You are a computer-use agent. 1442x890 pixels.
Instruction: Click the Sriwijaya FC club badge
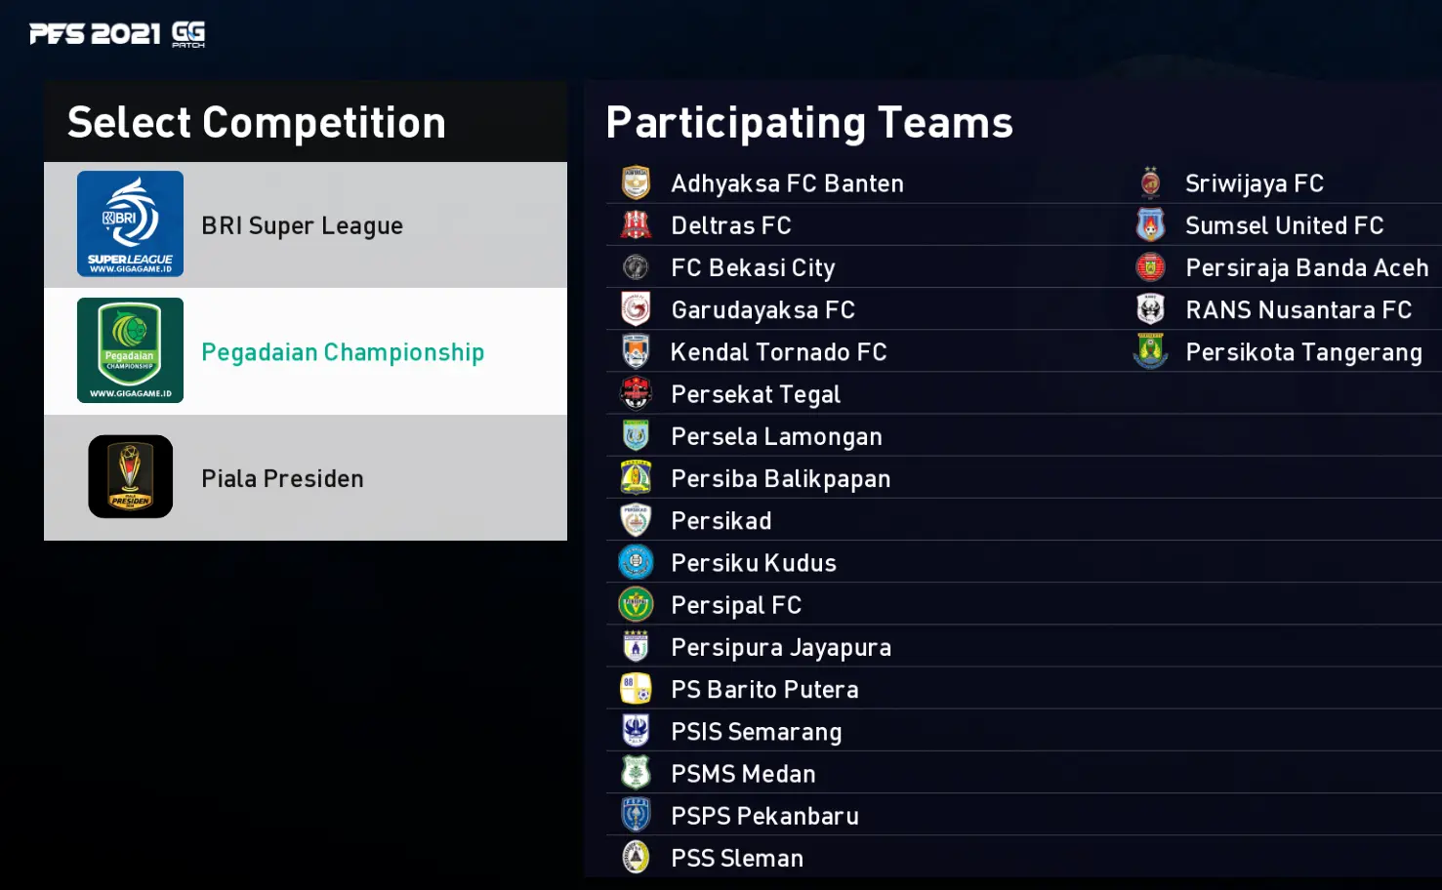coord(1150,182)
